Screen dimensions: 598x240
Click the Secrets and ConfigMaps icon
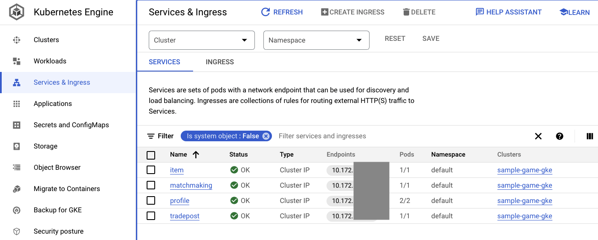(17, 125)
